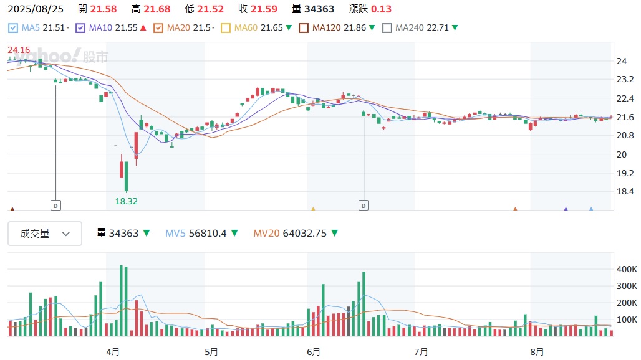Click the dividend D marker in mid-June
Screen dimensions: 641x360
pyautogui.click(x=364, y=204)
